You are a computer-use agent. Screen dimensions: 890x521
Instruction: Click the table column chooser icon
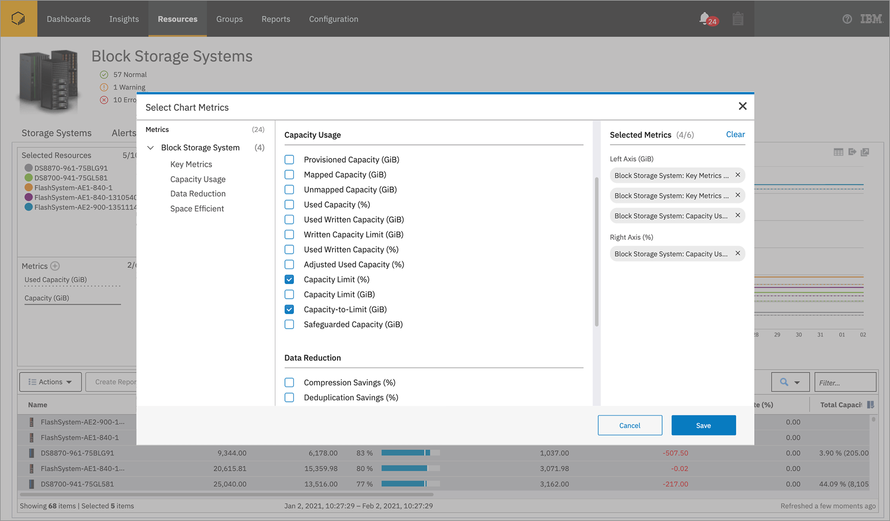[x=871, y=405]
